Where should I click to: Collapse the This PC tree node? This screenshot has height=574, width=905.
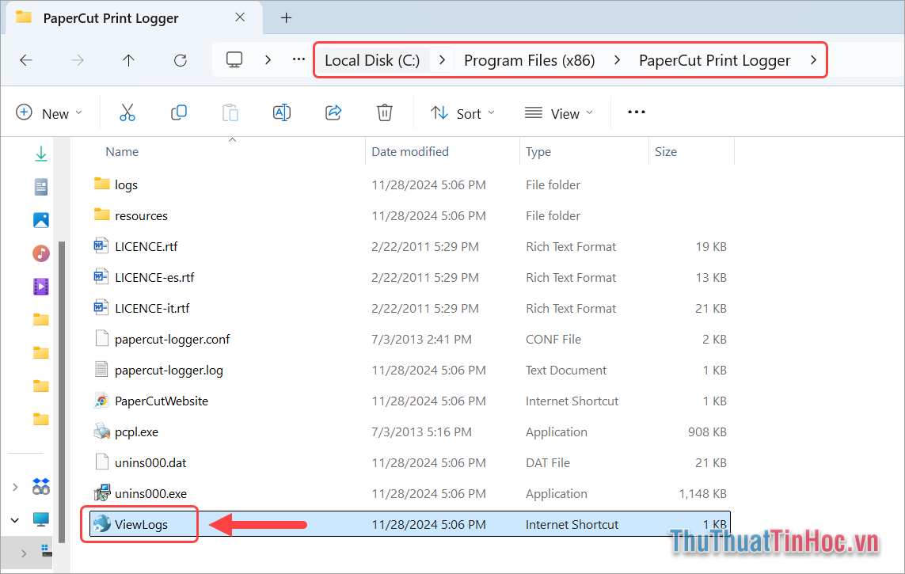point(15,520)
